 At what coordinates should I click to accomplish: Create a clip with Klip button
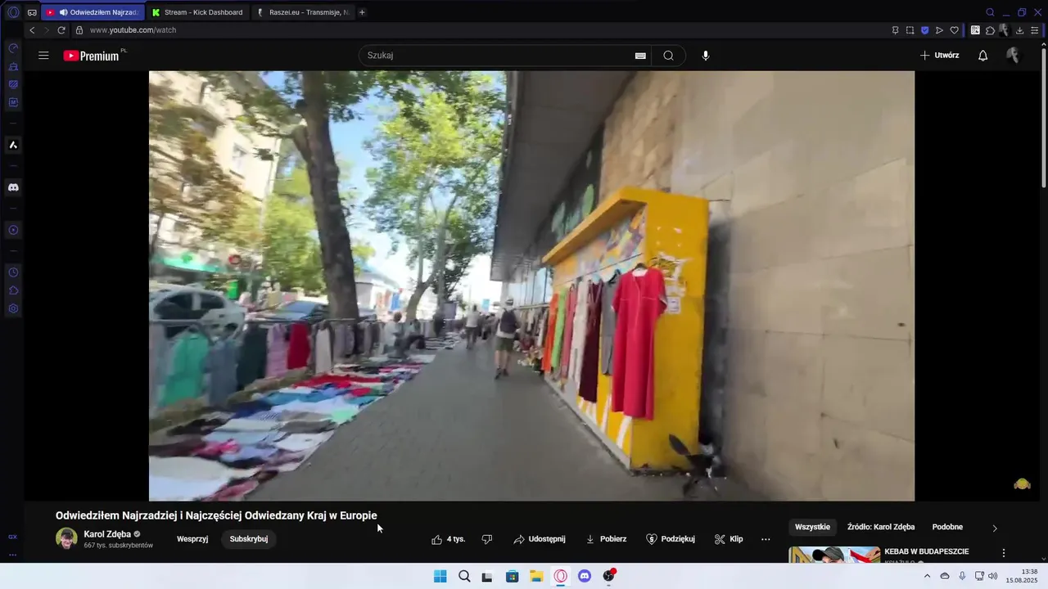(729, 539)
